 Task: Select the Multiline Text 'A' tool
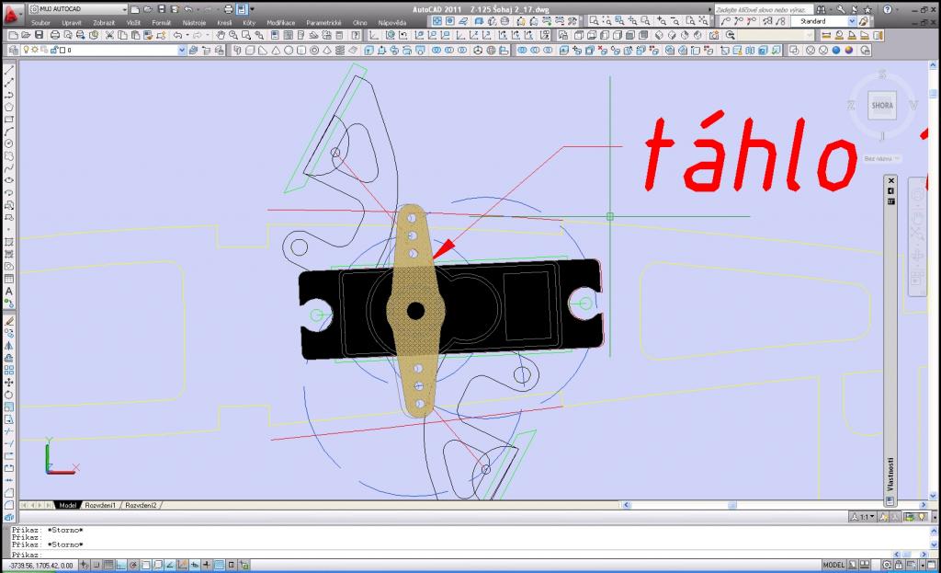point(9,292)
